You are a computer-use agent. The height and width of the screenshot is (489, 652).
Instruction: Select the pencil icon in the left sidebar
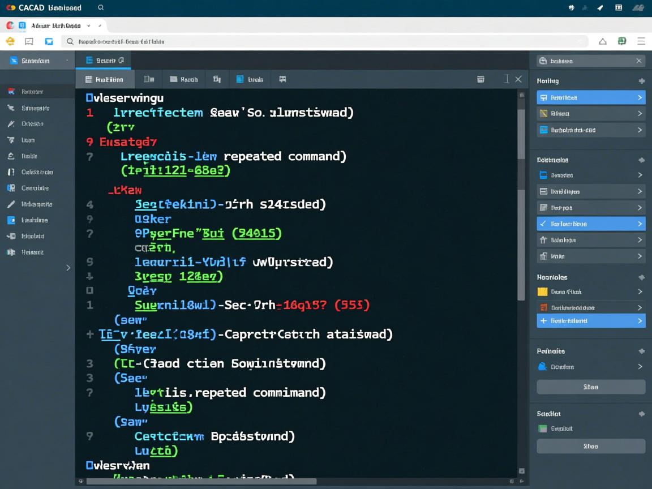[11, 204]
